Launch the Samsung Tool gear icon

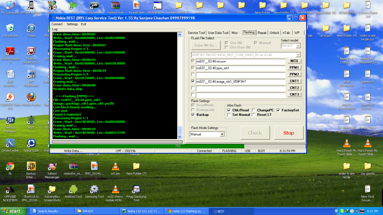(95, 189)
